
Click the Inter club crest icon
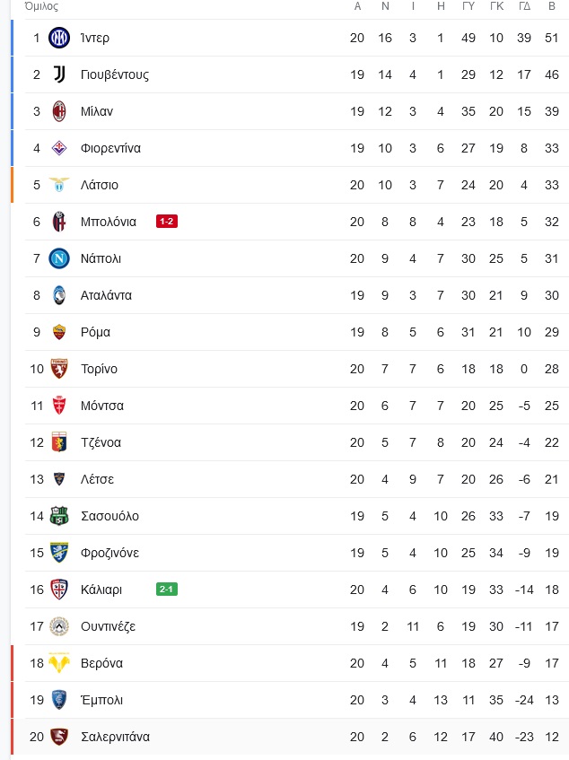(59, 38)
